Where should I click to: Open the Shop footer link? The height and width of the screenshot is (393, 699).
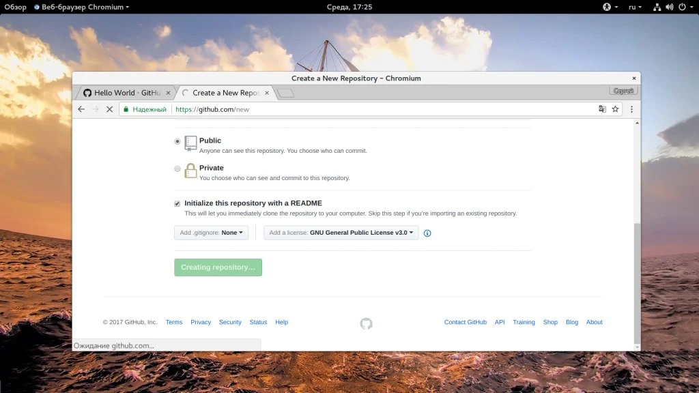pyautogui.click(x=550, y=322)
